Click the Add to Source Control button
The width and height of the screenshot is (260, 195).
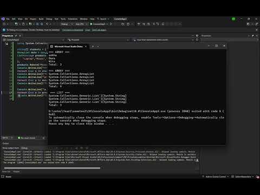tap(215, 177)
